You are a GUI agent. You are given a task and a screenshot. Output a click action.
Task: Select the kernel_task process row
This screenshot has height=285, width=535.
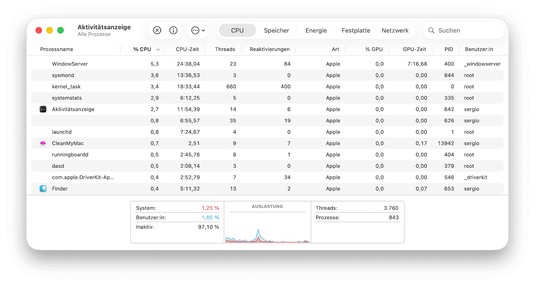pos(66,87)
